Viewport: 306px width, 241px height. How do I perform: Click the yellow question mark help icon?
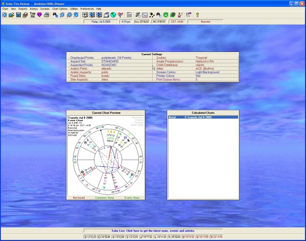point(198,15)
